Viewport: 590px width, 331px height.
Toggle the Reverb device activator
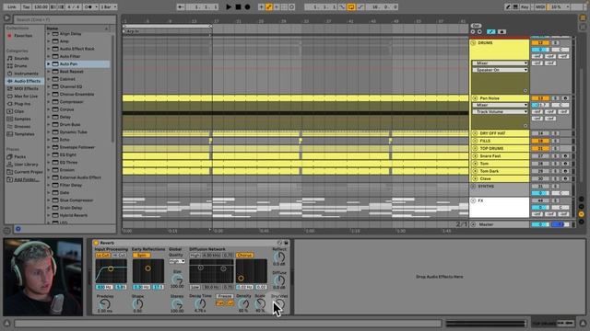click(96, 243)
